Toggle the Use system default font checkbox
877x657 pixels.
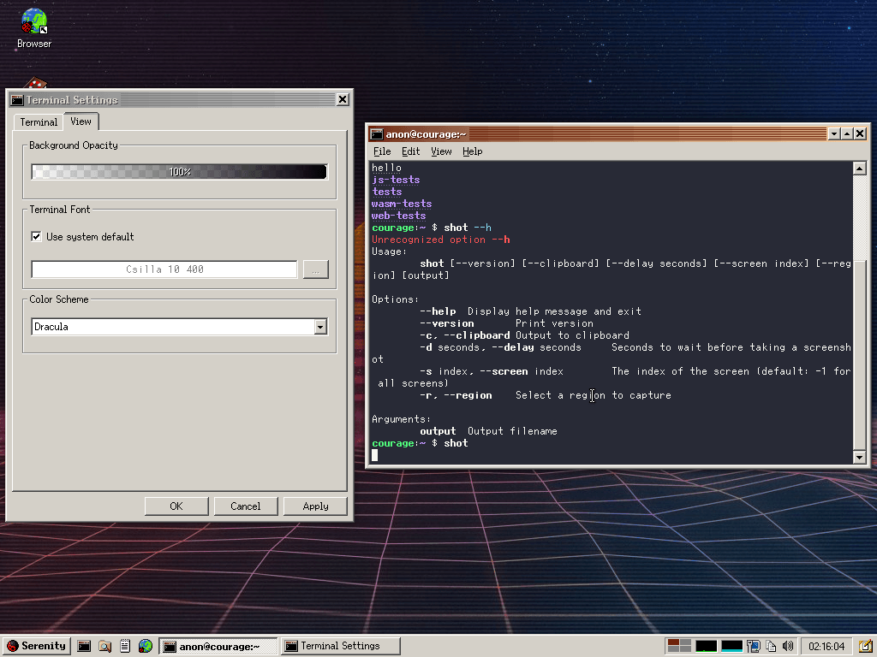click(36, 237)
